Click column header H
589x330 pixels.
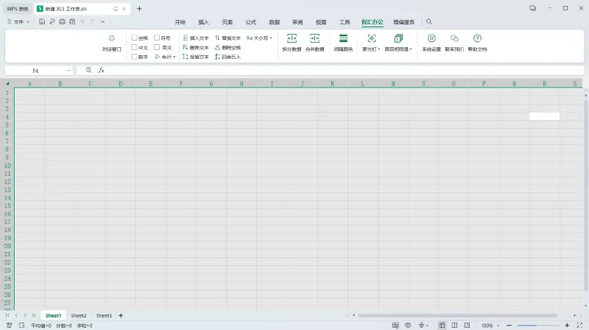tap(241, 83)
